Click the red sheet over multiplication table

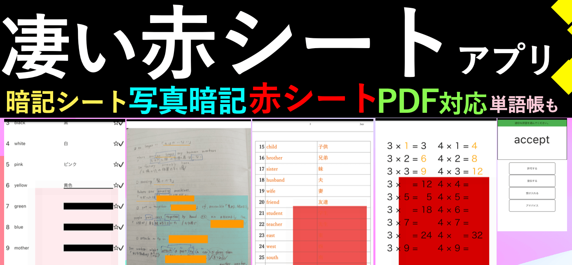tap(444, 218)
